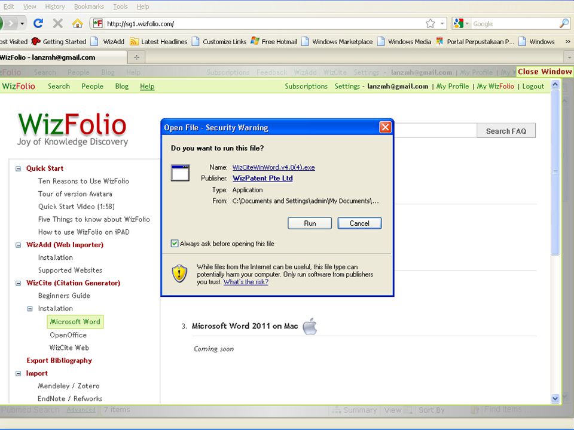Screen dimensions: 574x430
Task: Open the WizAdd bookmark
Action: coord(108,42)
